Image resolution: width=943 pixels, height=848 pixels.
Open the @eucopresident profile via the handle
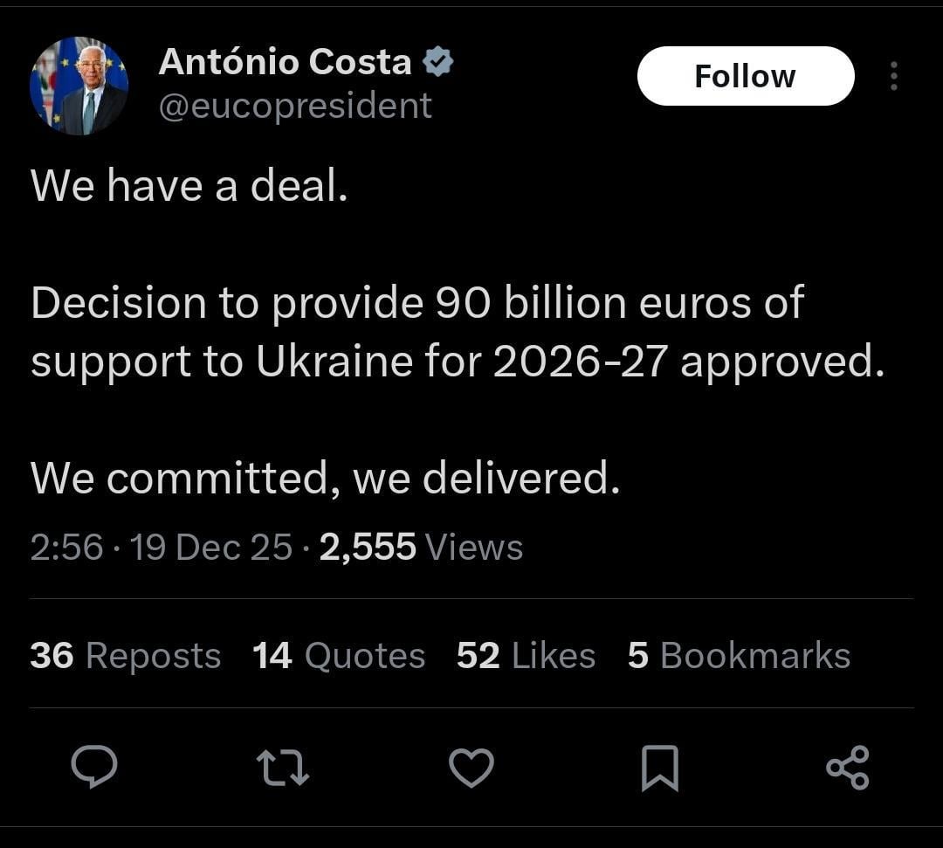coord(294,105)
